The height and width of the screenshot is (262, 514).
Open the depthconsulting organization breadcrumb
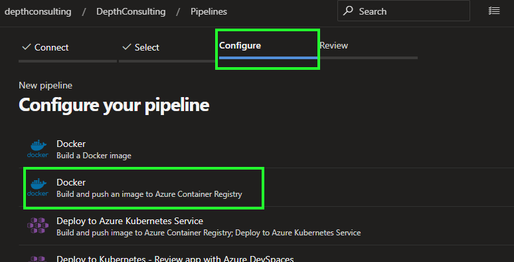click(x=38, y=11)
